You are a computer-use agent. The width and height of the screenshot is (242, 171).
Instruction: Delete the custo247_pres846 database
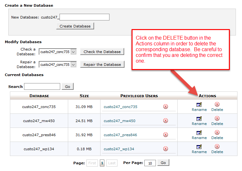pos(217,133)
